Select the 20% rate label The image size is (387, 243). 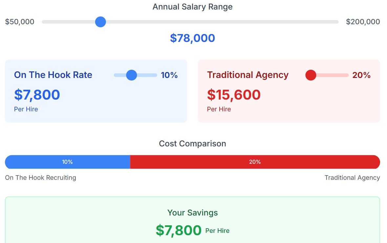coord(362,75)
